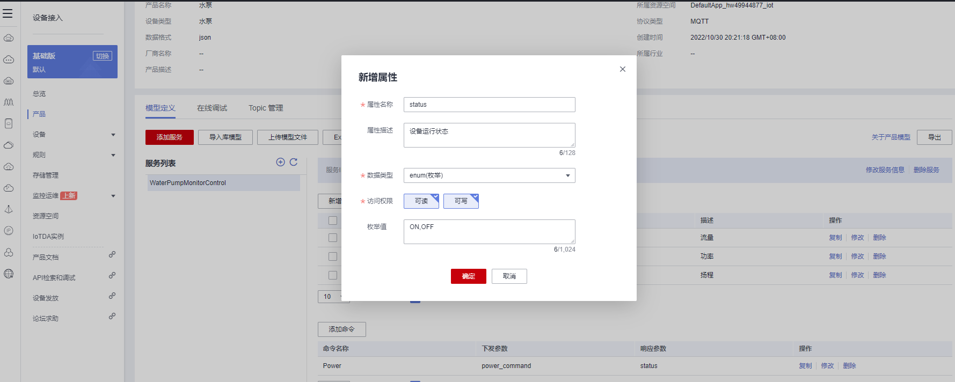This screenshot has width=955, height=382.
Task: Expand the 监控运维 sidebar submenu arrow
Action: coord(113,196)
